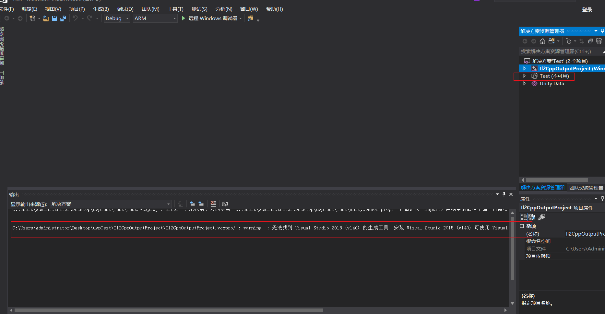Switch Properties view to categorized
The width and height of the screenshot is (605, 314).
click(524, 217)
